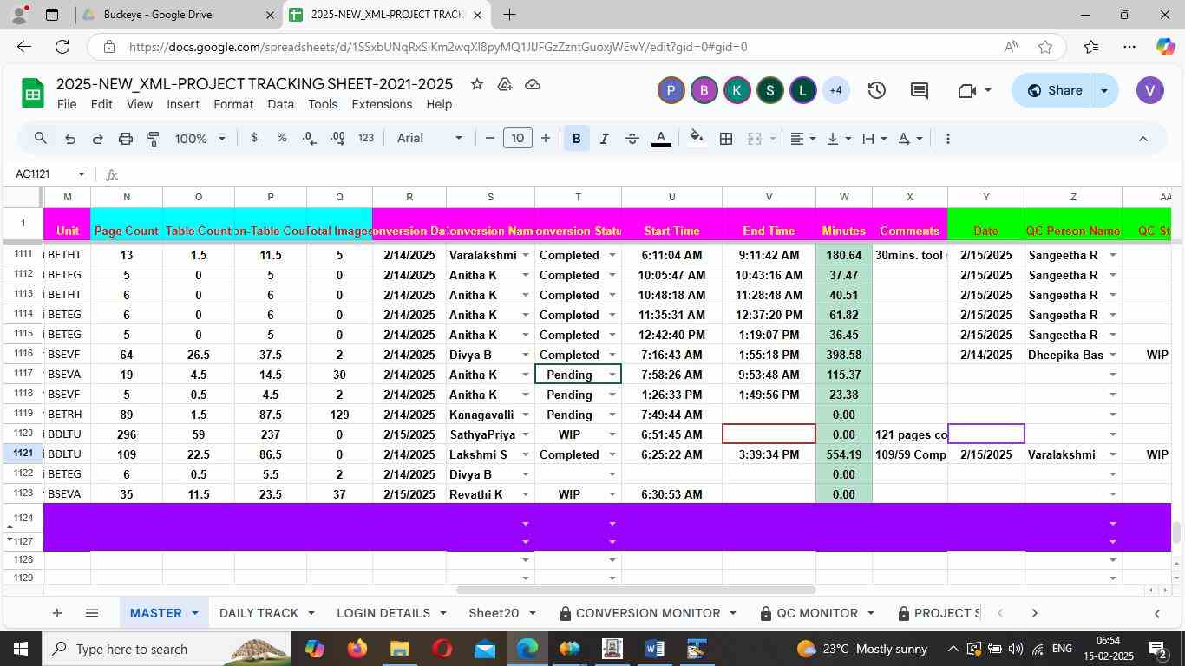Click the search menus magnifier icon
This screenshot has width=1185, height=666.
click(40, 139)
